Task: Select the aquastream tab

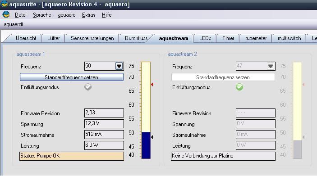Action: point(174,38)
